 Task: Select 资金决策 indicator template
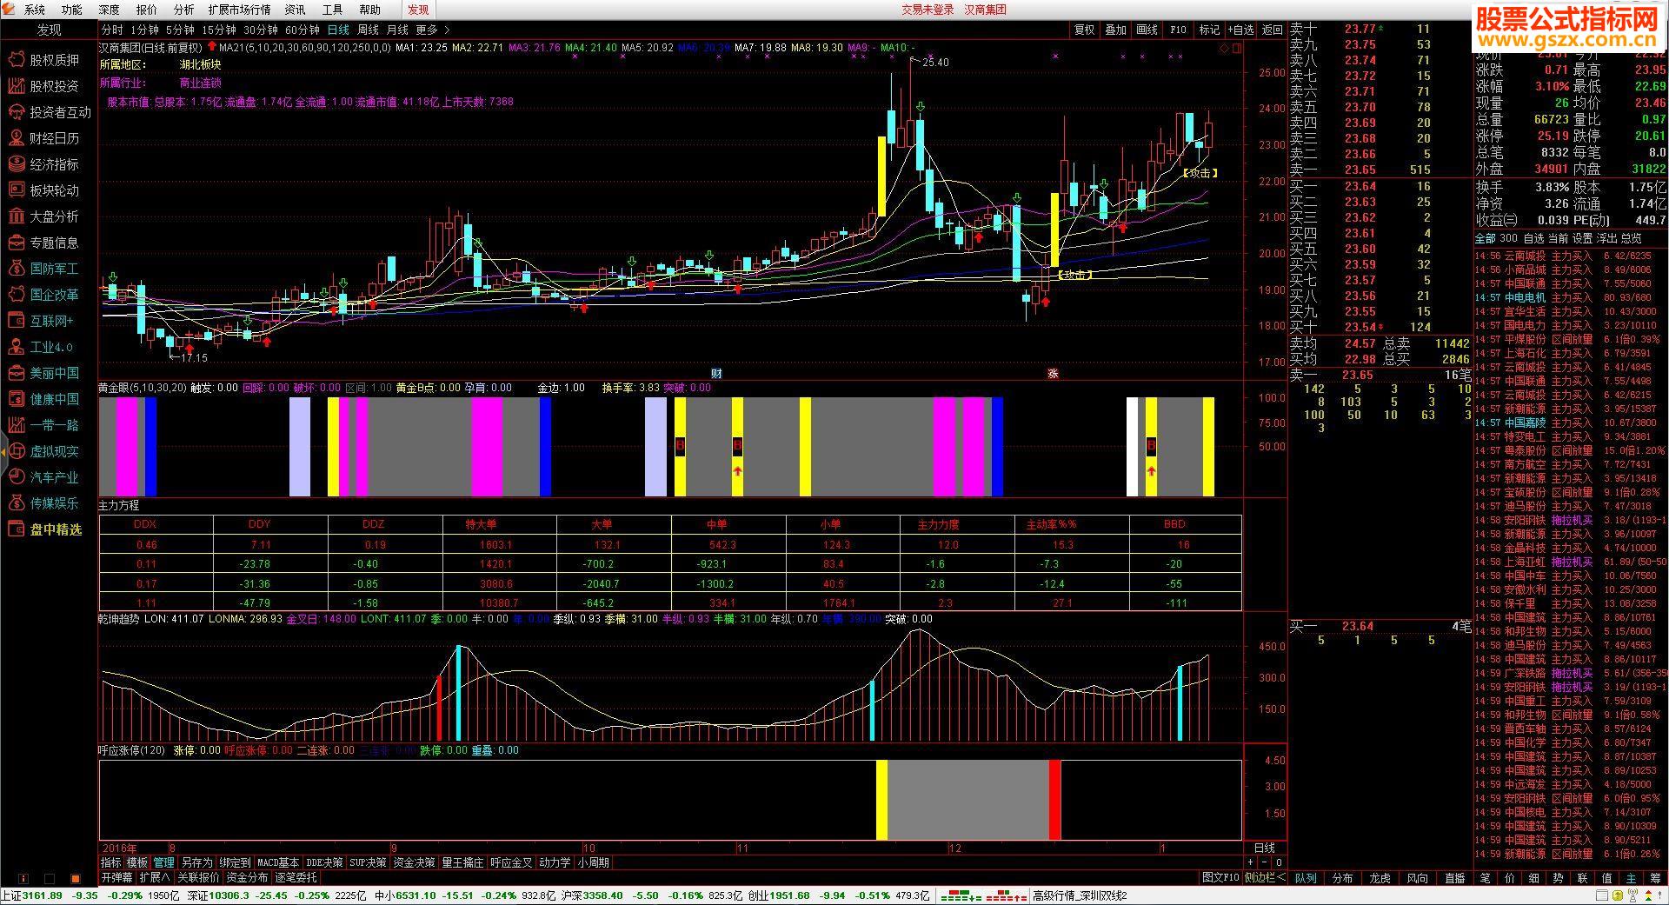click(414, 862)
